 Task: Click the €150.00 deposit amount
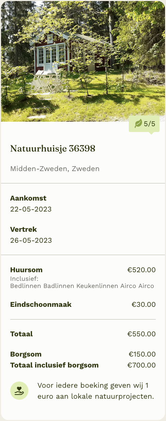pos(142,354)
